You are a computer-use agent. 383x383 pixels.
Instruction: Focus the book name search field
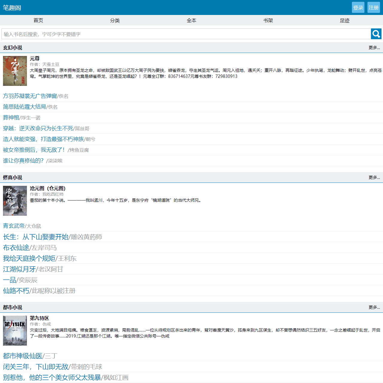click(186, 34)
